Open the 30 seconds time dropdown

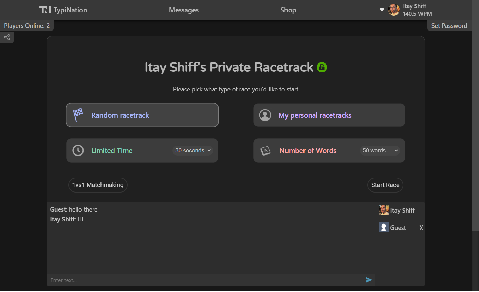tap(193, 150)
